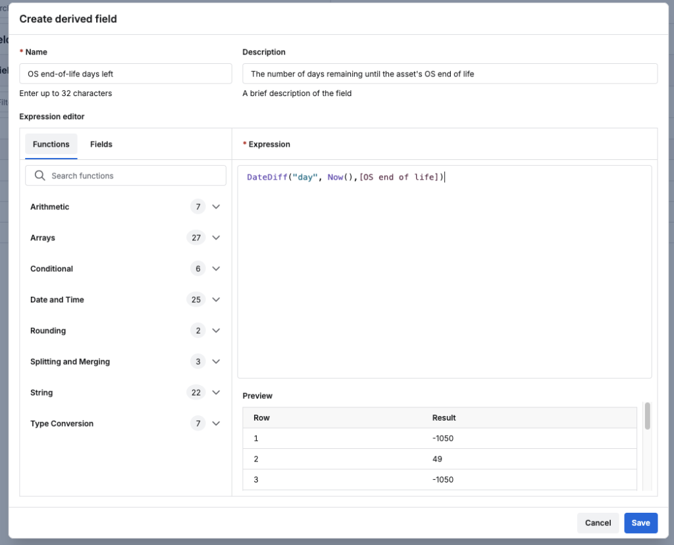Click the Arrays count badge 27

coord(196,238)
